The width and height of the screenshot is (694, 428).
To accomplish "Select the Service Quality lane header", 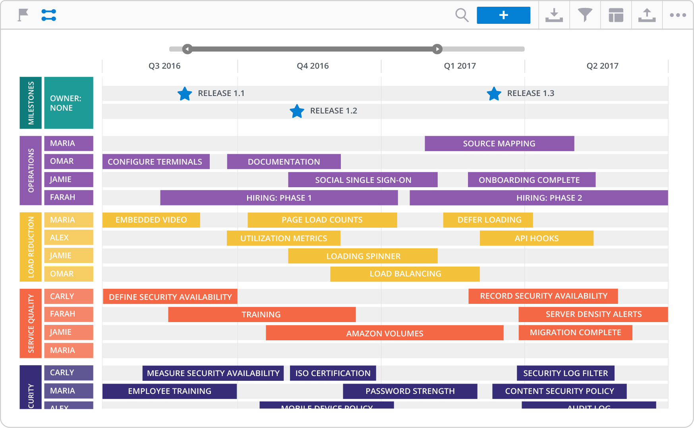I will [x=31, y=323].
